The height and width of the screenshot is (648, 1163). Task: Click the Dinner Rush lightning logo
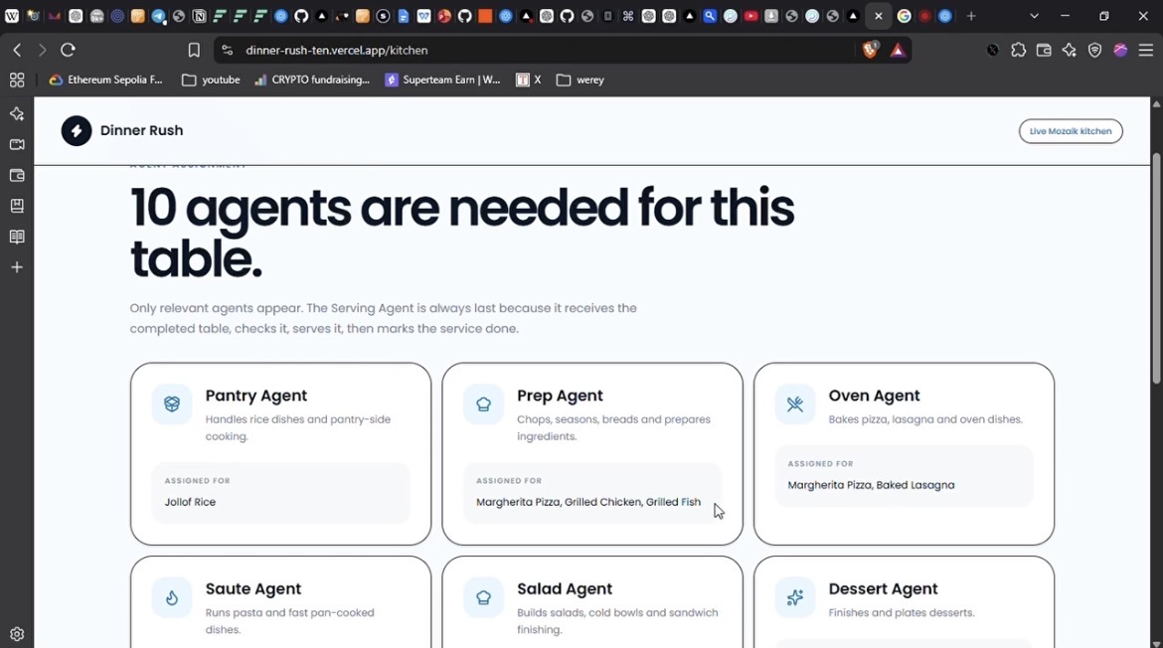(77, 130)
